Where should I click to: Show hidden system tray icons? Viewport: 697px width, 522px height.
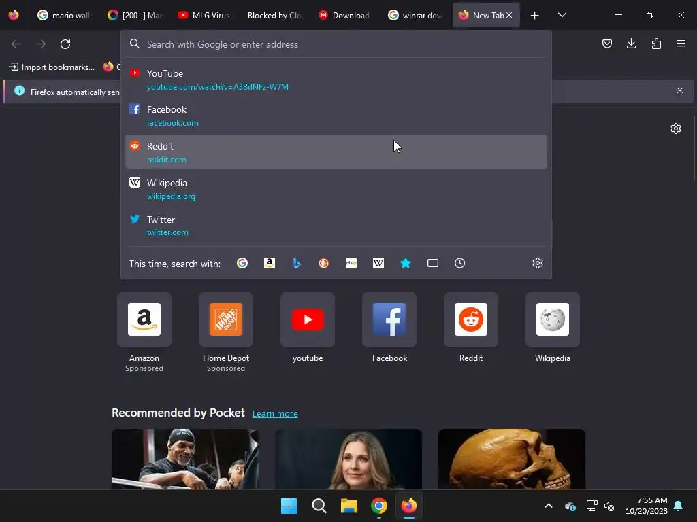549,506
